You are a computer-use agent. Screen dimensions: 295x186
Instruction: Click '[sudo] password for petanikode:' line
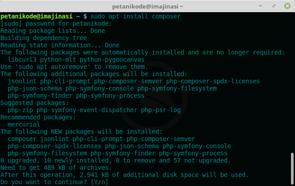click(56, 23)
